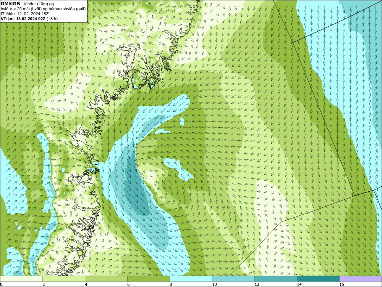
Task: Click the IT: Mán. 12. 02. 2024 18Z line
Action: [x=24, y=14]
